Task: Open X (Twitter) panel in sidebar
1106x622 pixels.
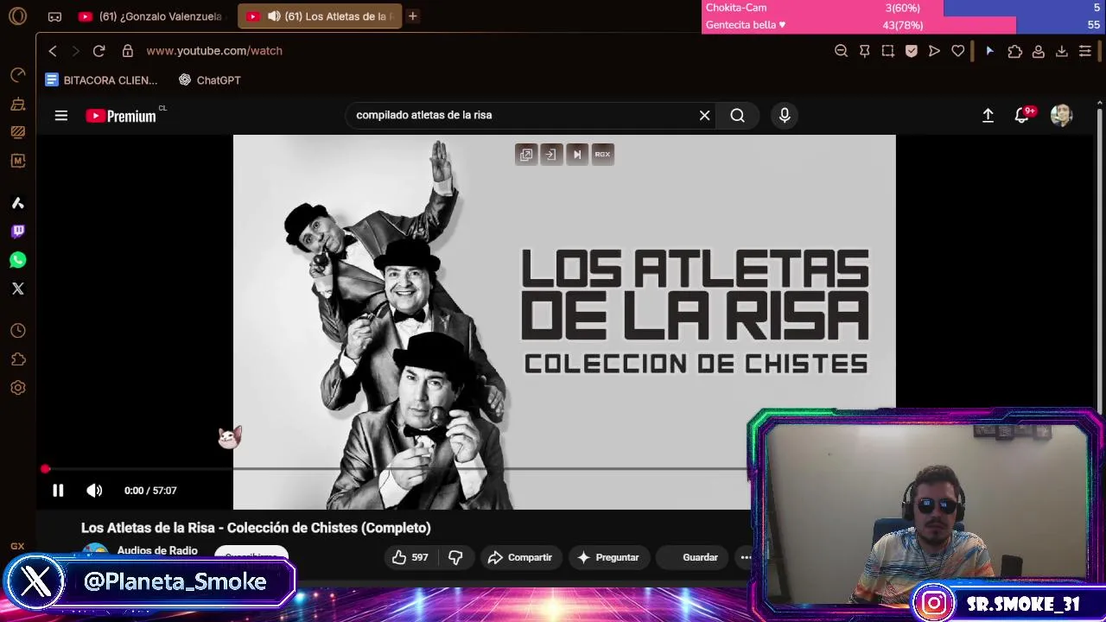Action: click(x=18, y=289)
